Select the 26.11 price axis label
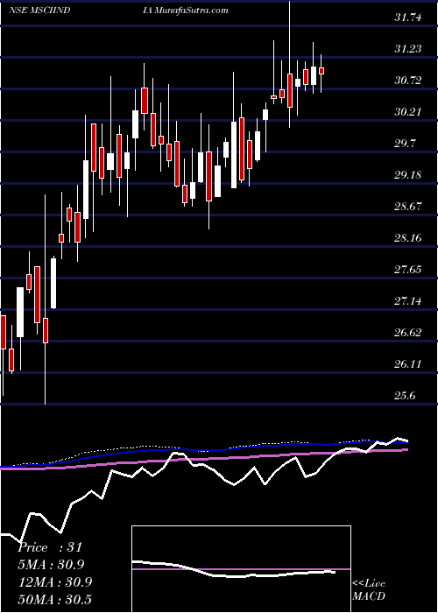 (408, 364)
